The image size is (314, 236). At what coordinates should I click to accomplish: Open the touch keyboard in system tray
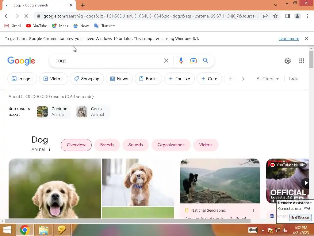253,230
